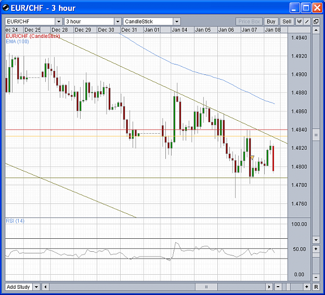Click the EUR/CHF (CandleStick) legend label
The image size is (325, 295).
point(33,36)
